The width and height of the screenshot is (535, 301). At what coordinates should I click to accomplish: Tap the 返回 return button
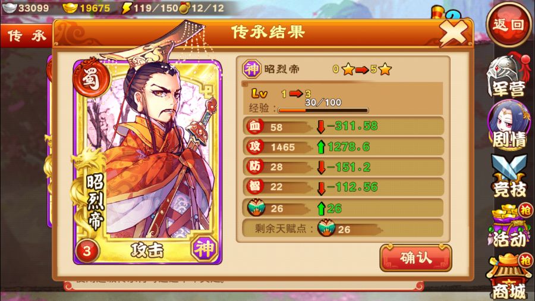pos(508,24)
